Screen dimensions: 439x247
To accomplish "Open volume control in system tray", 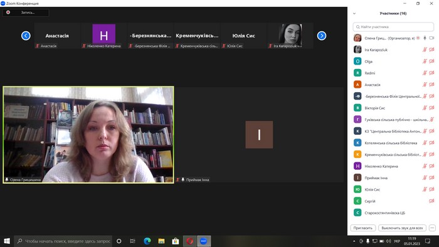I will point(388,241).
